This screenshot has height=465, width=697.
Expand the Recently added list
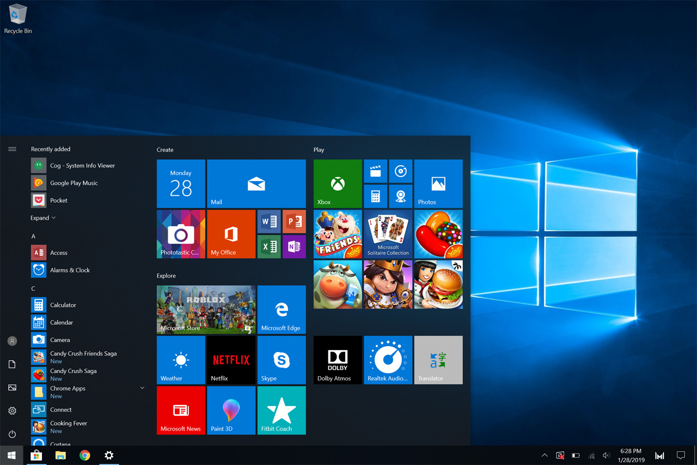(43, 218)
